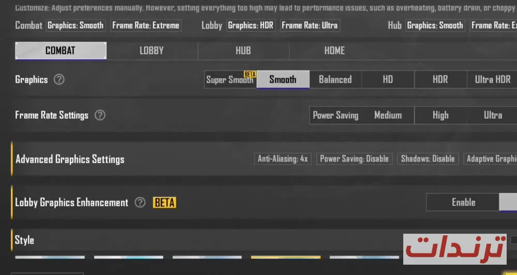Click the Adaptive Graphics tag
The width and height of the screenshot is (517, 275).
(490, 159)
